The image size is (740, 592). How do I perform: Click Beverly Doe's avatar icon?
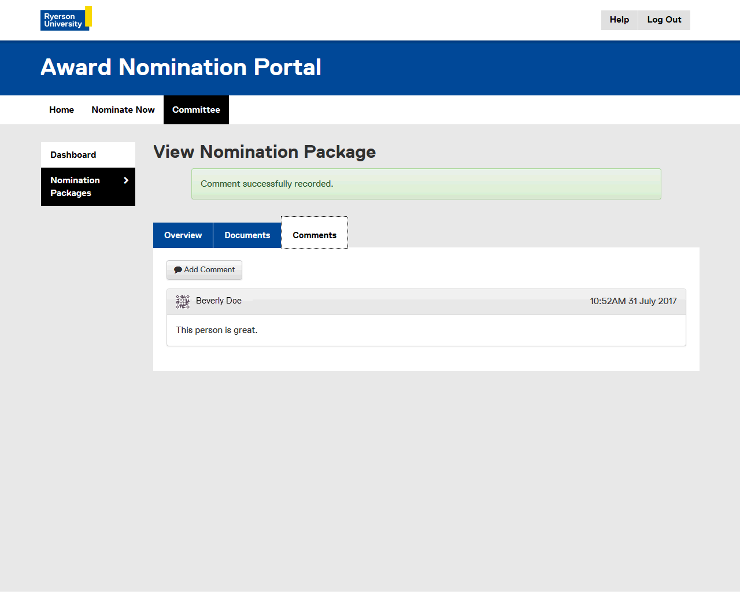pyautogui.click(x=183, y=301)
